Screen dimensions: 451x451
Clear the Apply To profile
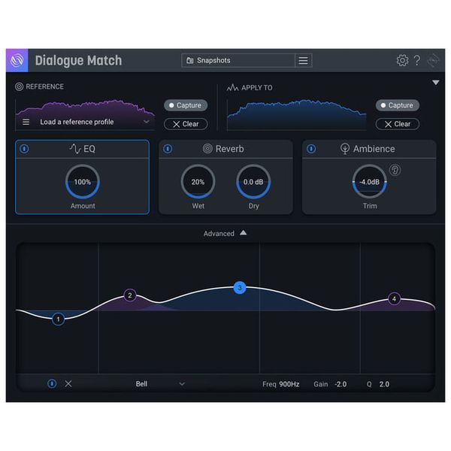point(397,124)
